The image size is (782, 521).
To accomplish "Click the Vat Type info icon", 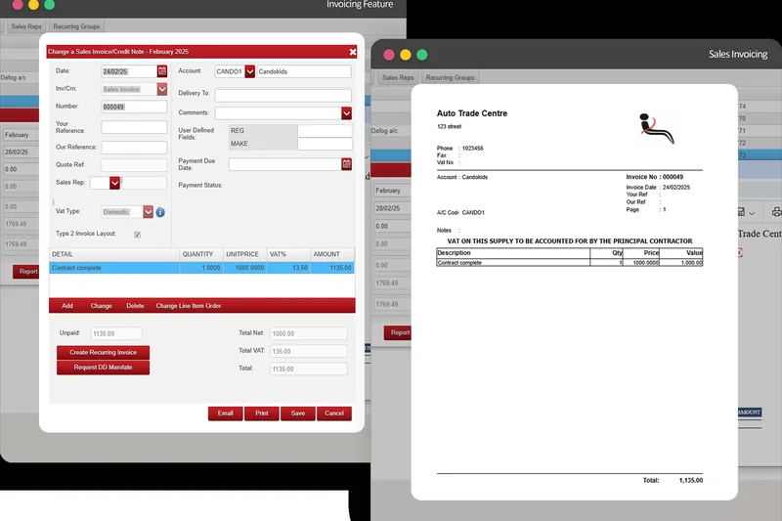I will click(x=160, y=212).
